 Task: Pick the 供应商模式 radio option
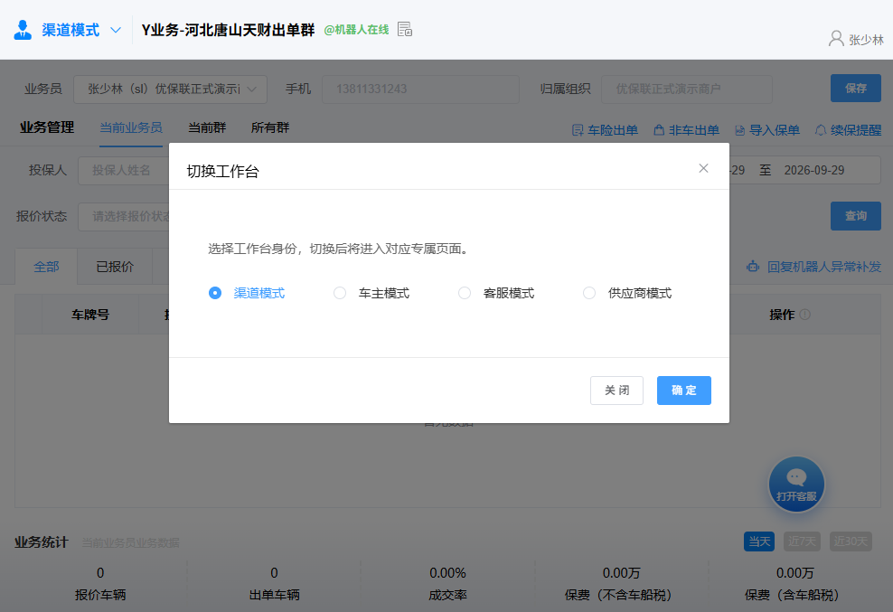coord(589,293)
